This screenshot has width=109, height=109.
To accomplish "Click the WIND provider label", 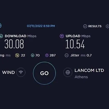I will 9,72.
